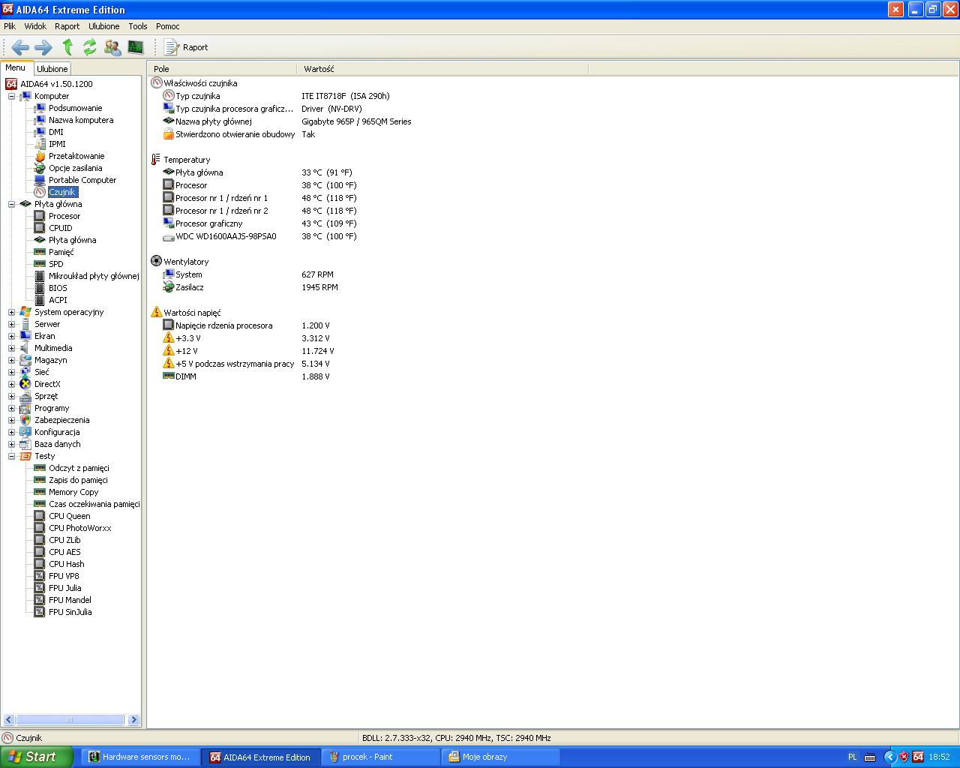
Task: Open the Tools menu
Action: (138, 26)
